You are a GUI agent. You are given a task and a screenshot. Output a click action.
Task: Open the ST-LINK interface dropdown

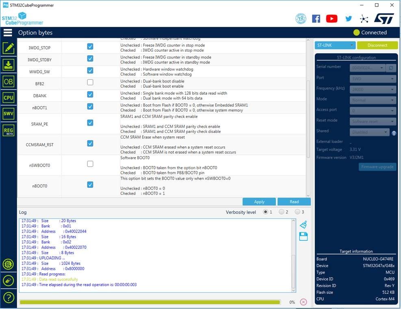(x=335, y=45)
